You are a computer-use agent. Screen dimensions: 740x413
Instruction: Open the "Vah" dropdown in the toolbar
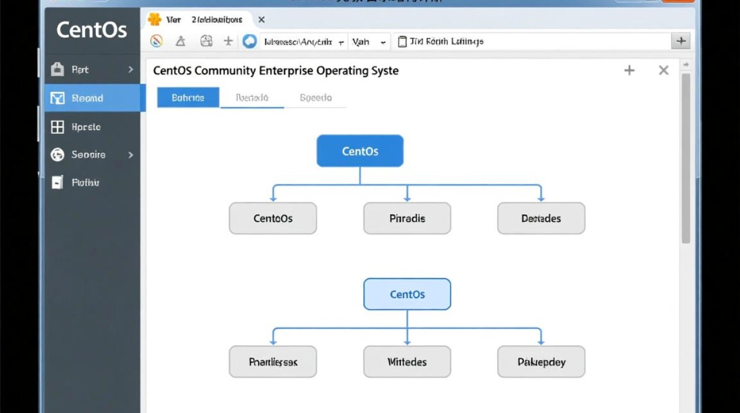click(x=369, y=41)
